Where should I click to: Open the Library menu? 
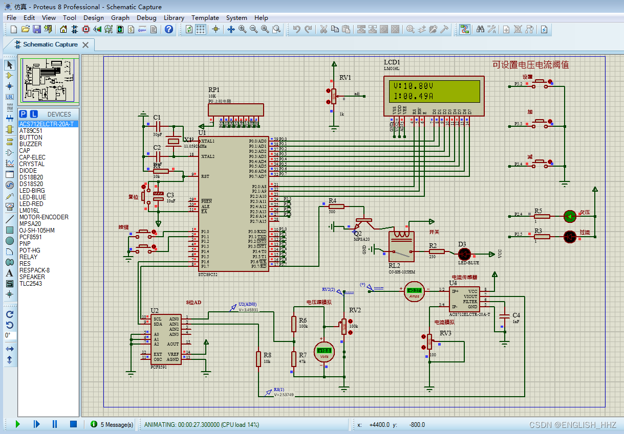click(174, 17)
